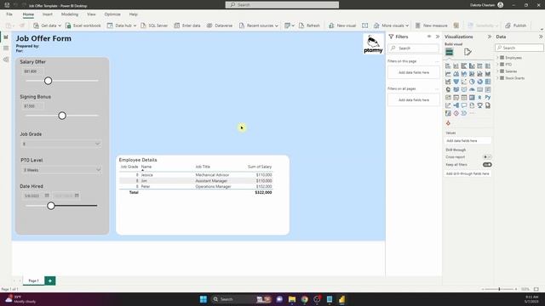Toggle Keep all filters switch

pos(487,164)
